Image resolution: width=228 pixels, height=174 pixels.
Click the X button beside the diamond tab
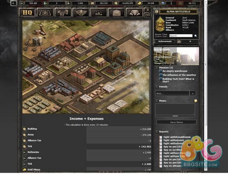click(148, 10)
